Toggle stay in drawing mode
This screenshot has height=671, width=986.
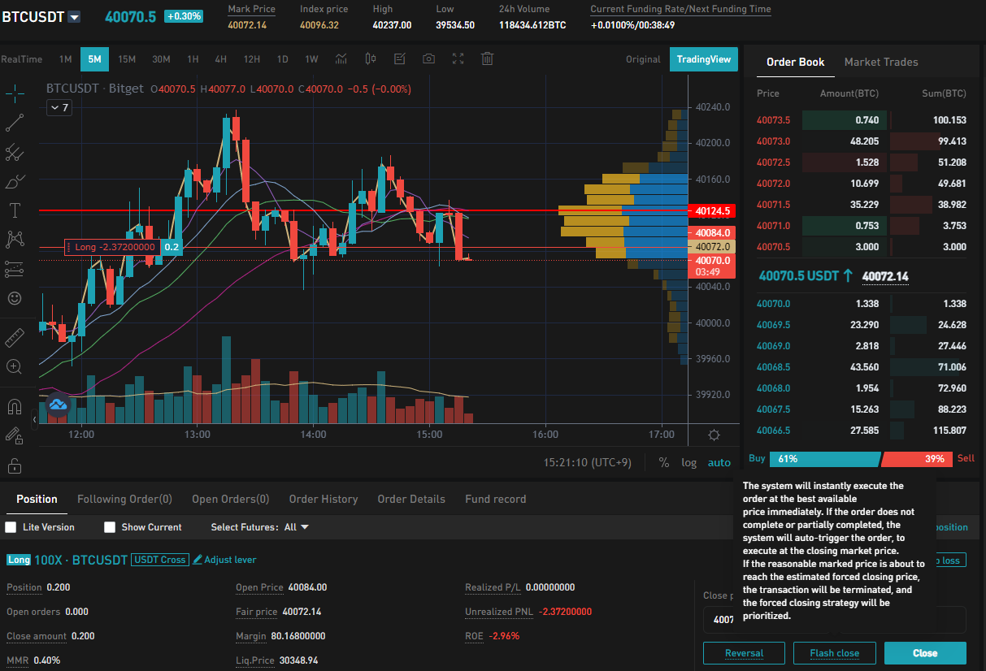coord(15,435)
